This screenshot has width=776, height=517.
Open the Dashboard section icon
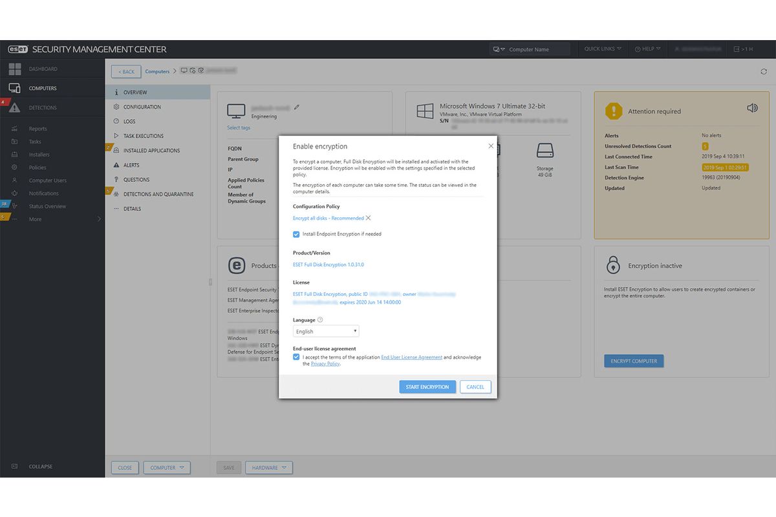tap(14, 69)
